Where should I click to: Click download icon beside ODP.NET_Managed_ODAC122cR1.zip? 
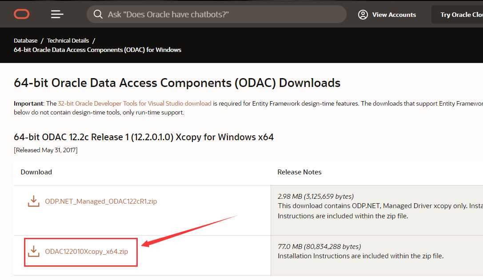click(x=34, y=201)
